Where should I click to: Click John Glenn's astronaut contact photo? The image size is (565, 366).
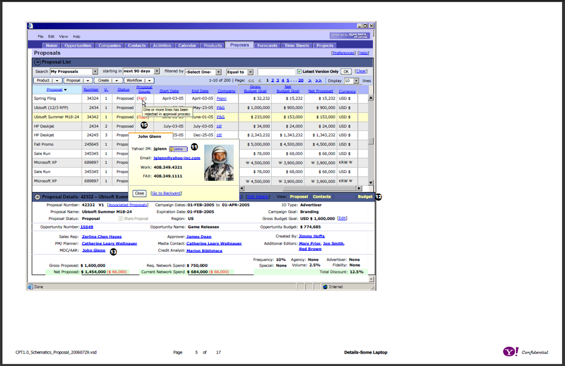click(x=218, y=161)
